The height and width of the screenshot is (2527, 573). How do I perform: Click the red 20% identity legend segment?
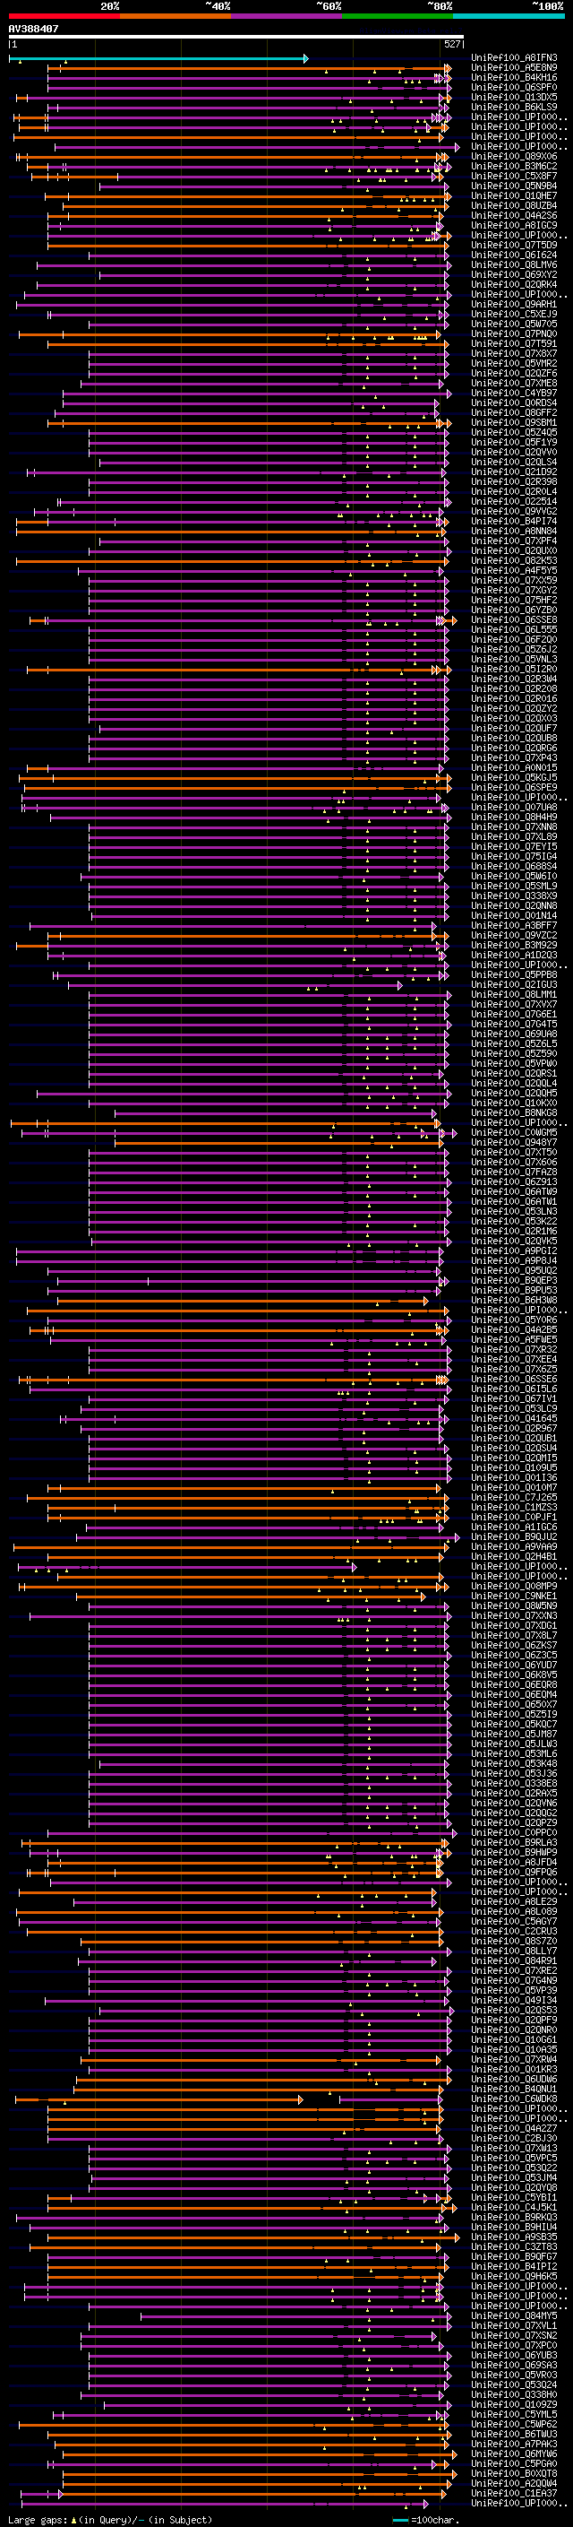point(64,16)
